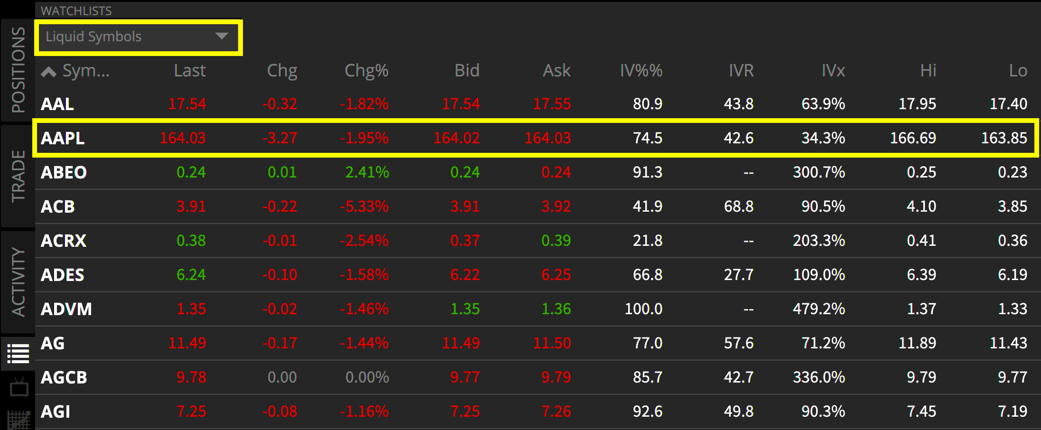
Task: Click the sort arrow beside the Sym header
Action: tap(49, 71)
